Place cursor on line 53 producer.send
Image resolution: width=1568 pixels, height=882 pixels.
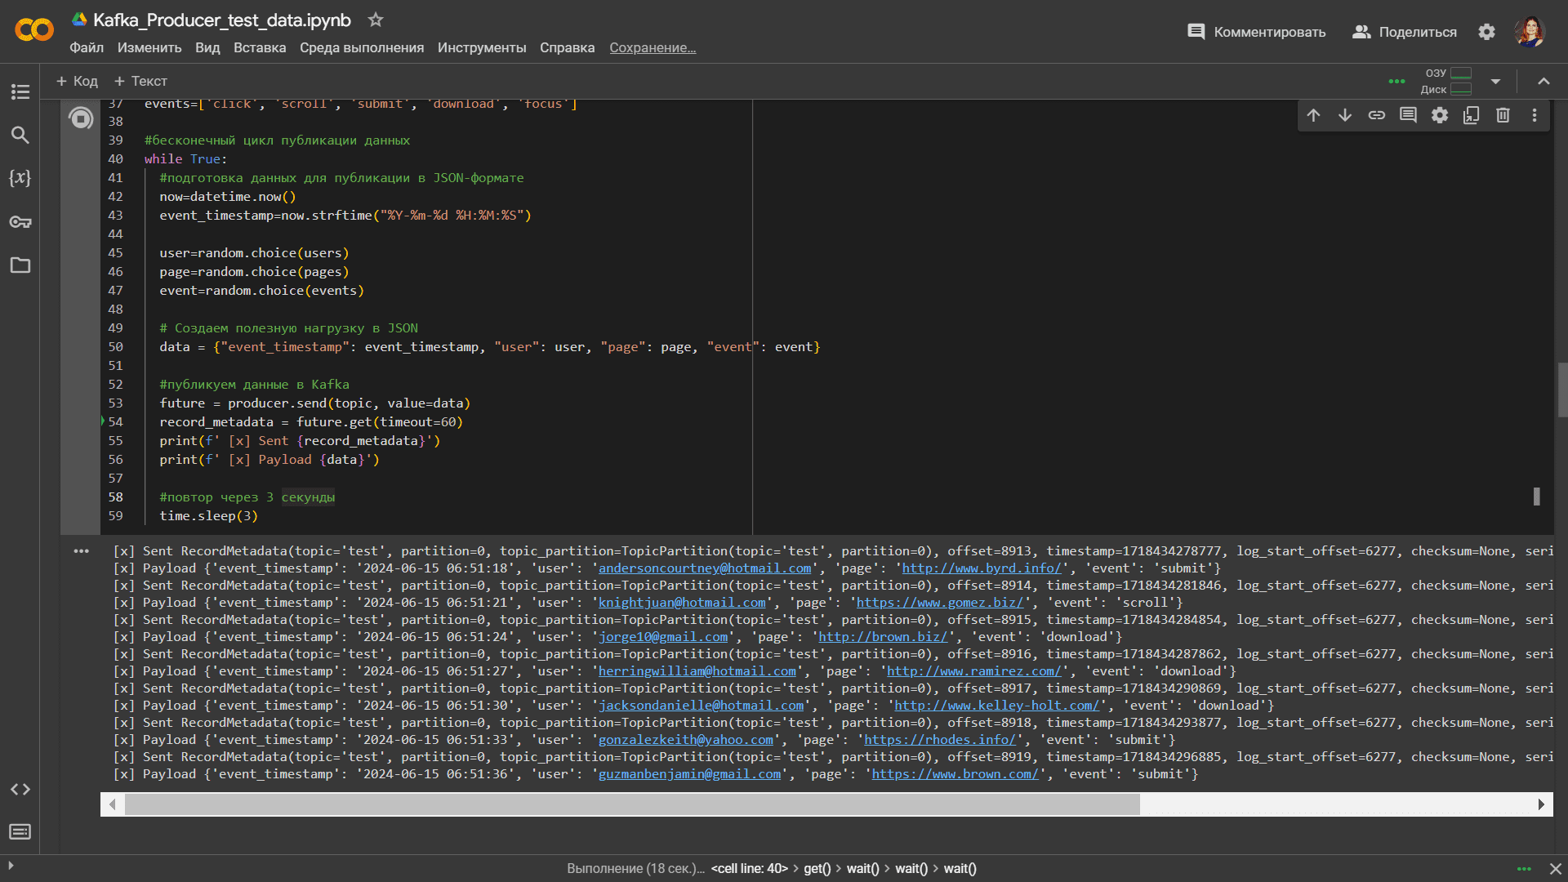coord(315,403)
